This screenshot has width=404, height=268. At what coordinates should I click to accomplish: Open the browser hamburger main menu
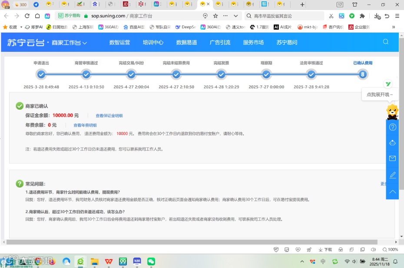(x=397, y=16)
